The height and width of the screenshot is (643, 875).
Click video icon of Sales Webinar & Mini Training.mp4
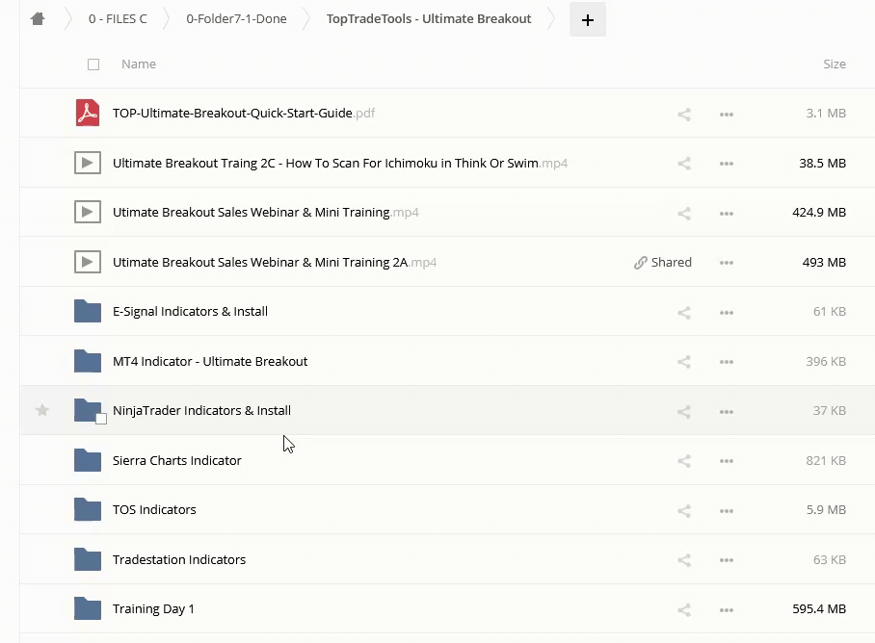[x=88, y=213]
